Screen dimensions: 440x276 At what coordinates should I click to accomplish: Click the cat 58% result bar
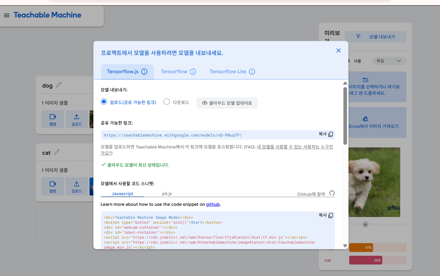pyautogui.click(x=378, y=260)
